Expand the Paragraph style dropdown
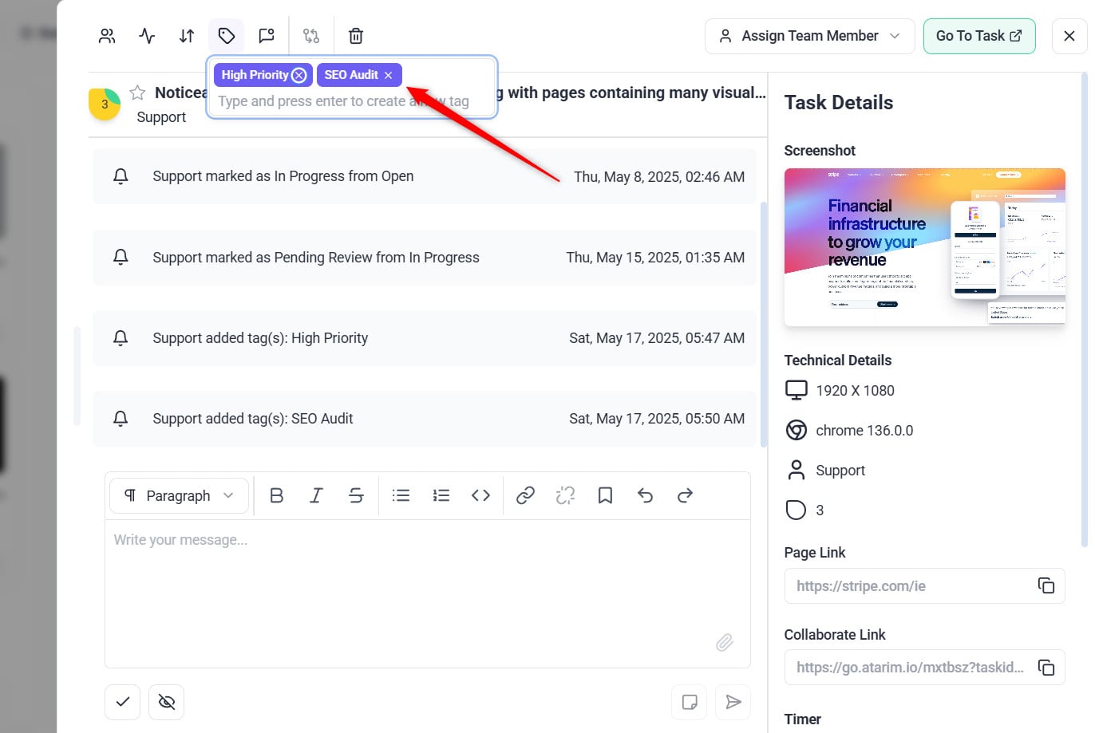Screen dimensions: 1095x733 coord(180,495)
